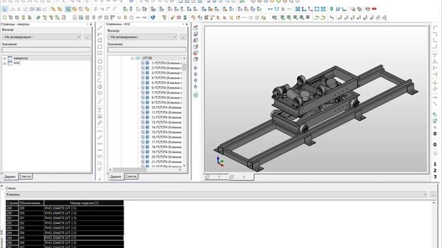
Task: Select terminal row starting with '15:'
Action: point(166,132)
